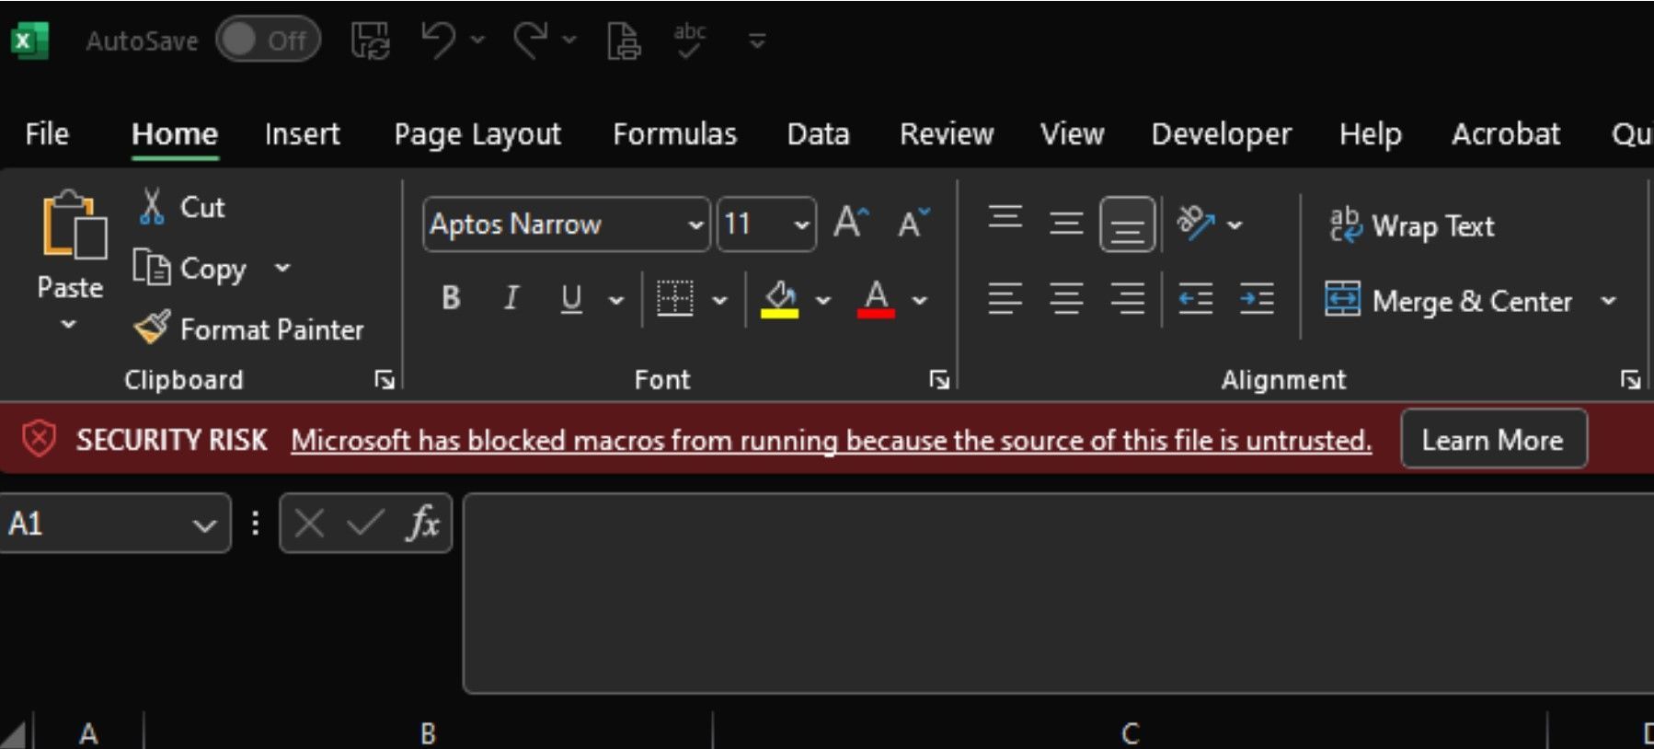Open the Font Color dropdown arrow
The width and height of the screenshot is (1654, 749).
click(x=920, y=300)
